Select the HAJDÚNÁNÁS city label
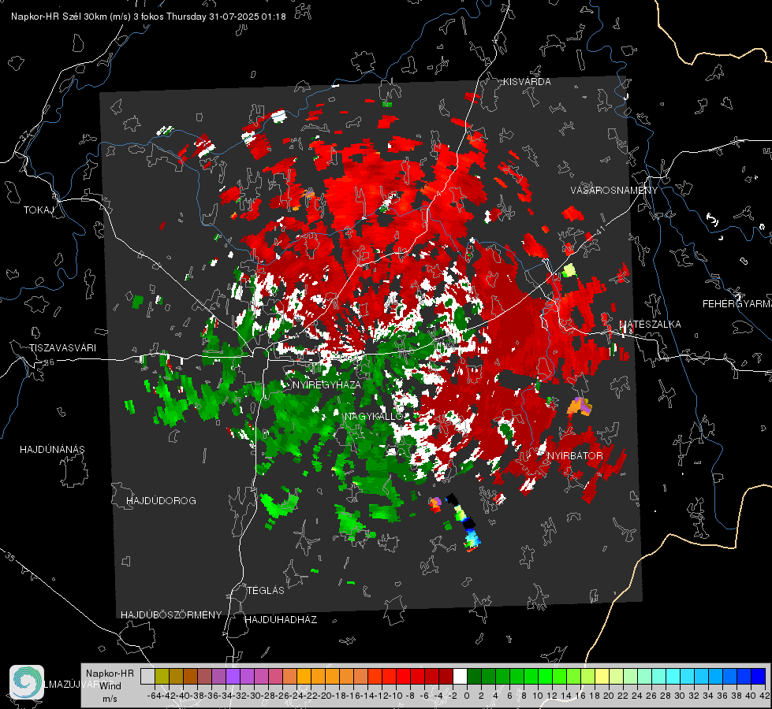The height and width of the screenshot is (709, 772). [x=52, y=450]
